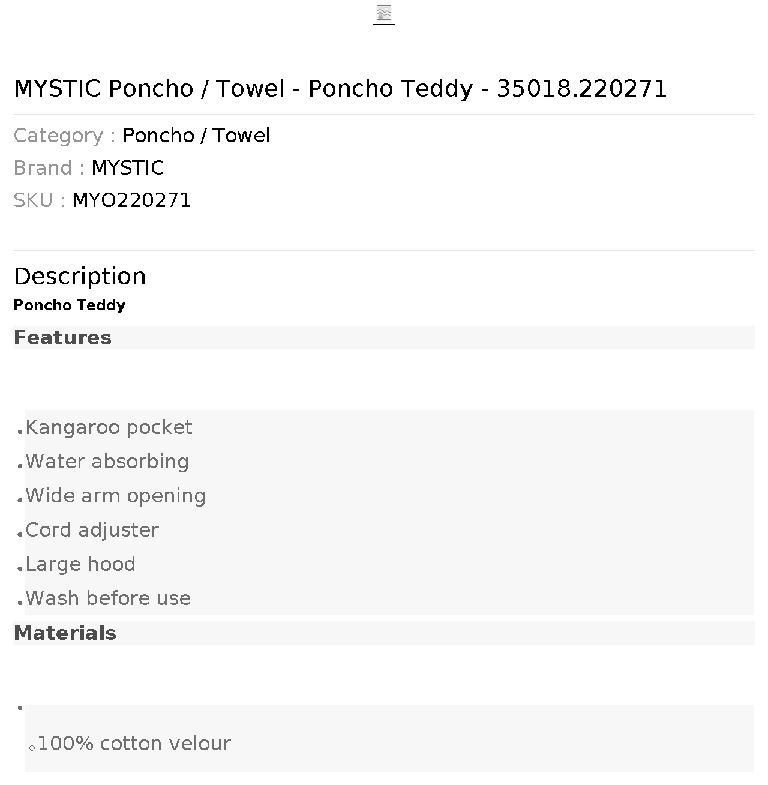Open the MYSTIC brand link
This screenshot has width=768, height=785.
pos(128,168)
